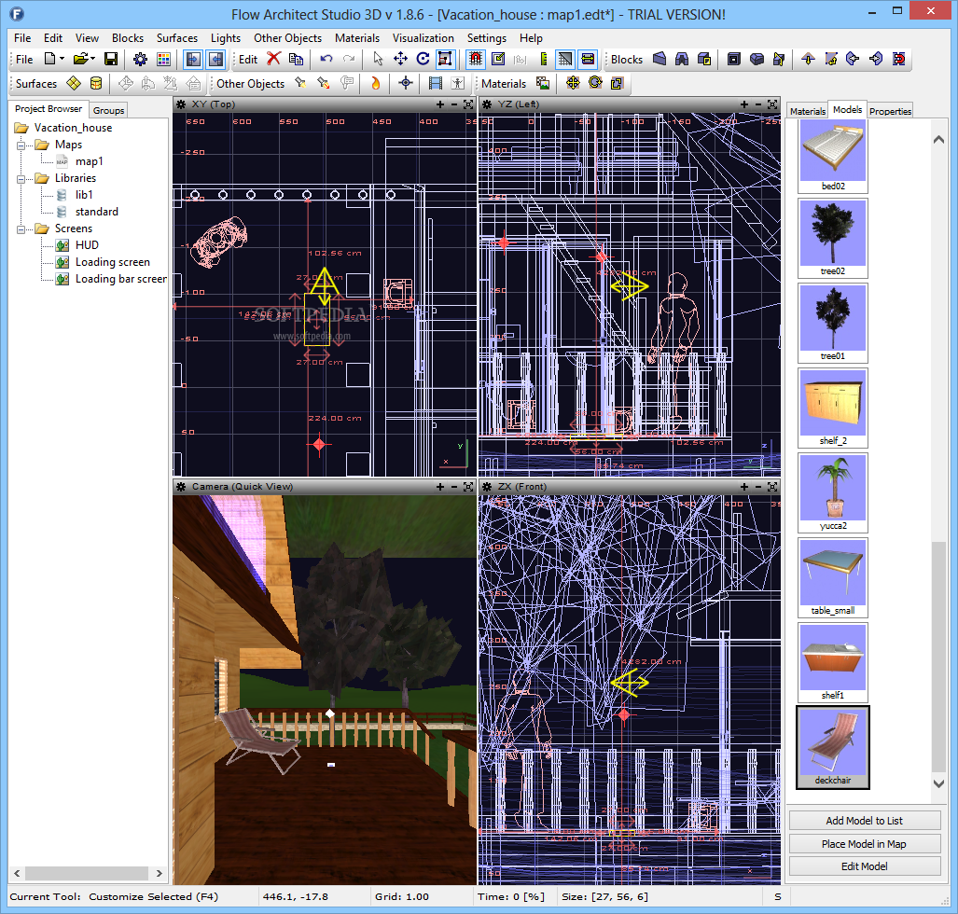
Task: Click the yellow diamond surface icon
Action: 74,83
